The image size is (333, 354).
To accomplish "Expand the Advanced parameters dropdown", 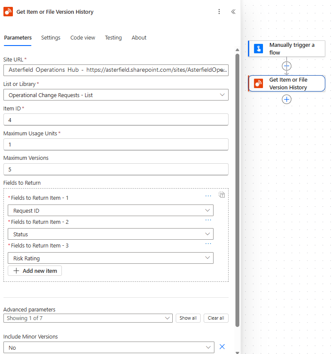I will tap(88, 318).
